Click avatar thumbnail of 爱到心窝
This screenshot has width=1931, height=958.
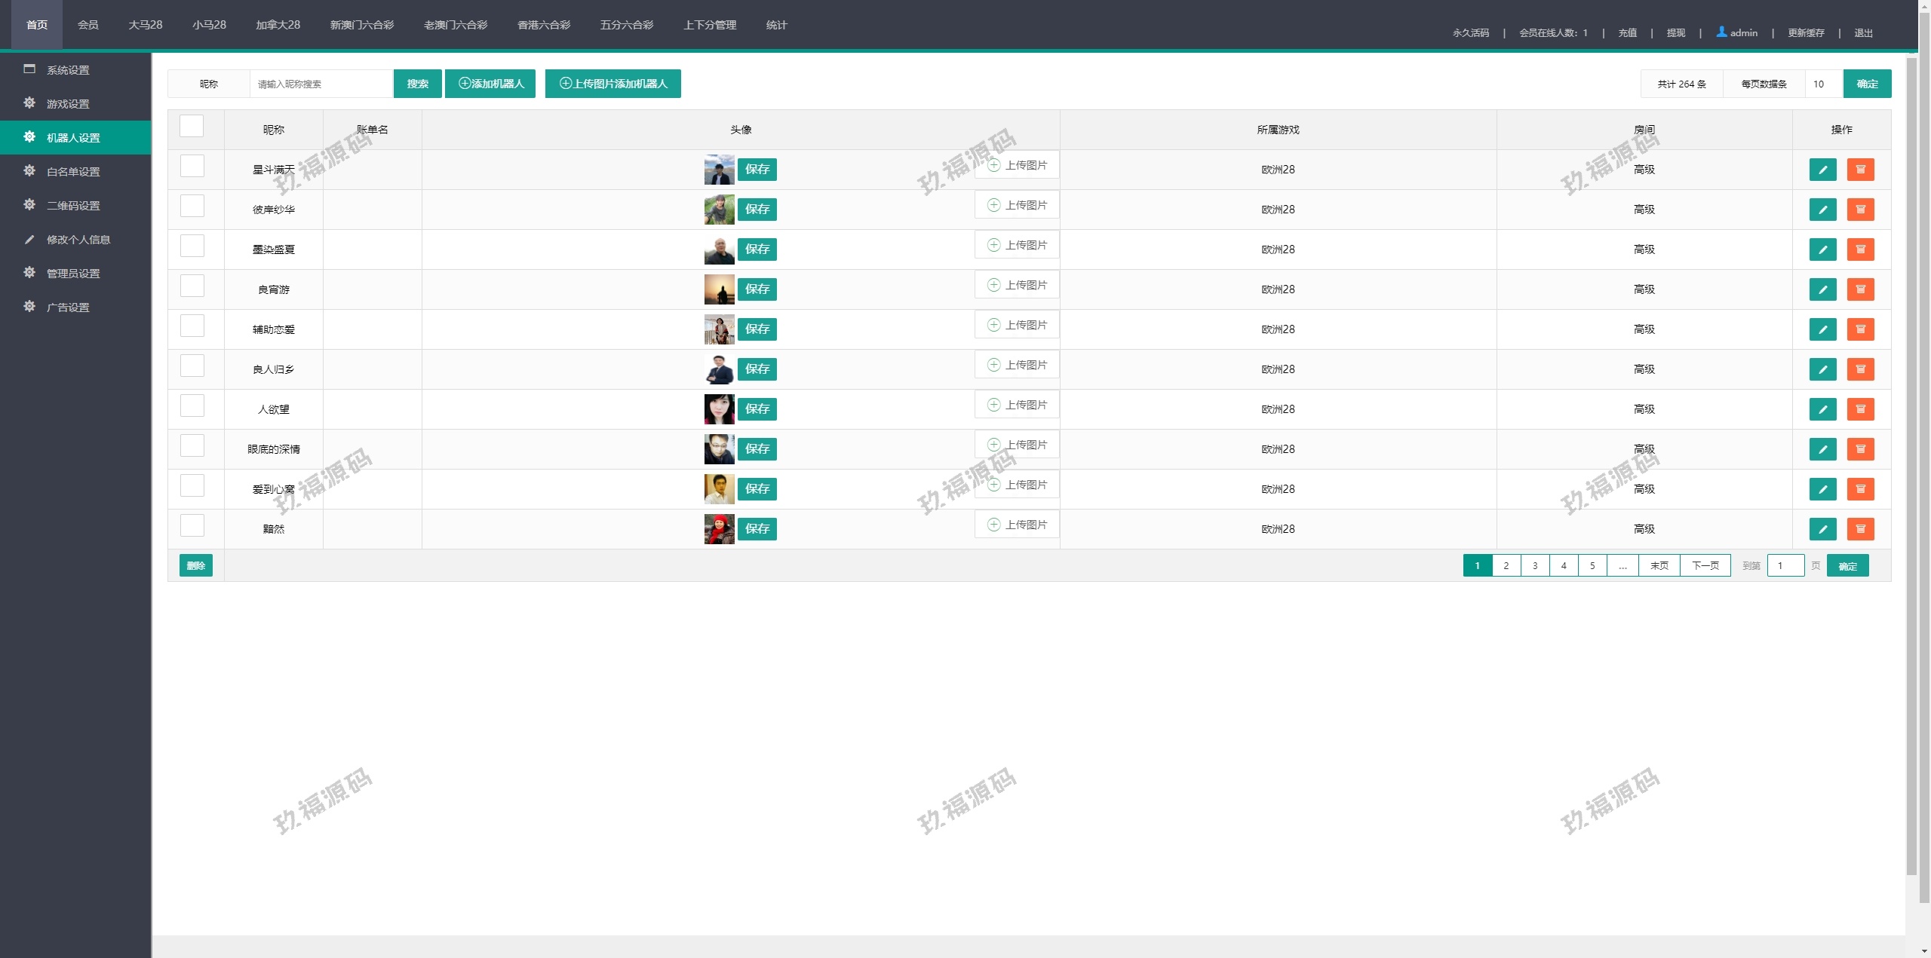[x=719, y=489]
